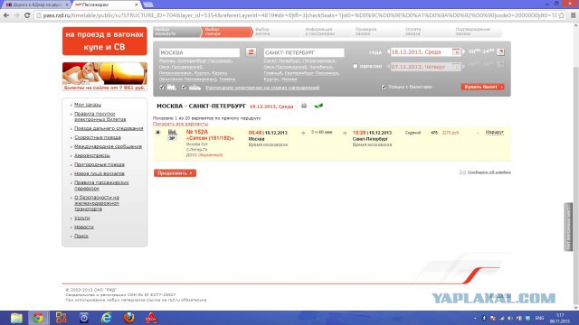Click the САНКТ-ПЕТЕРБУРГ destination field
Screen dimensions: 579x325
coord(304,52)
